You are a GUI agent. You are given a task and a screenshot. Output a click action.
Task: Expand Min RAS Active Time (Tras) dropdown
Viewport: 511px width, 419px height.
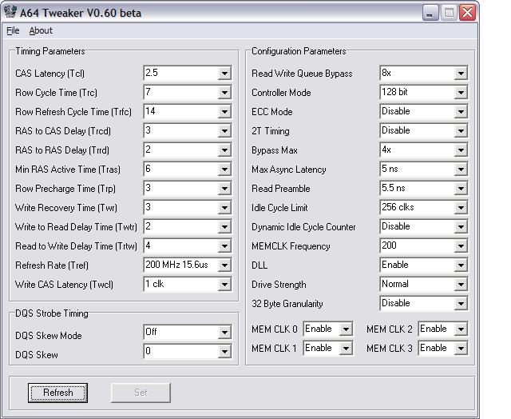pyautogui.click(x=224, y=169)
